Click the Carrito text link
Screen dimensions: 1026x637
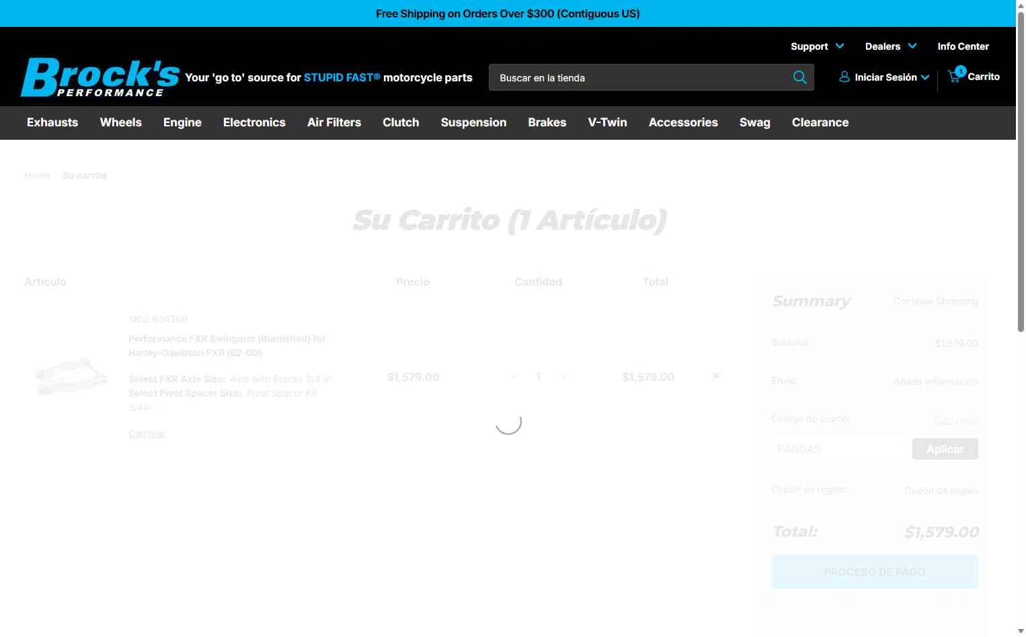click(984, 77)
